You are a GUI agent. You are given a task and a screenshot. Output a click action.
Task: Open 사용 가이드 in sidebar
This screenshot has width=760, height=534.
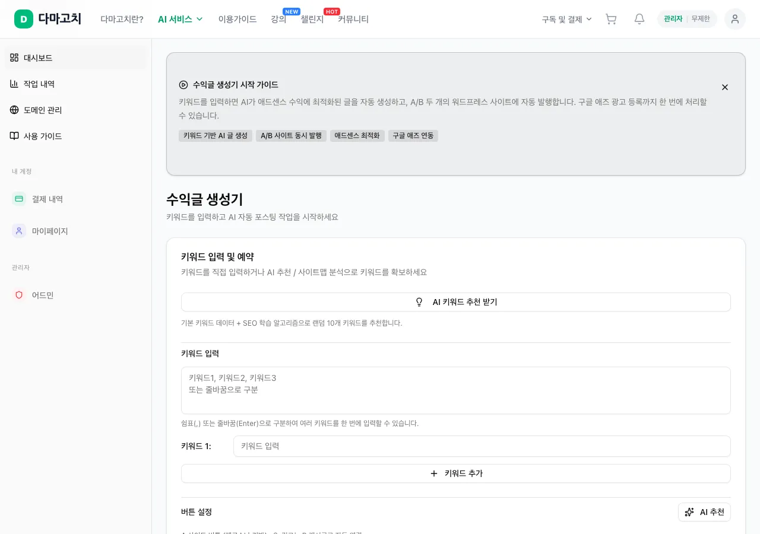click(75, 136)
